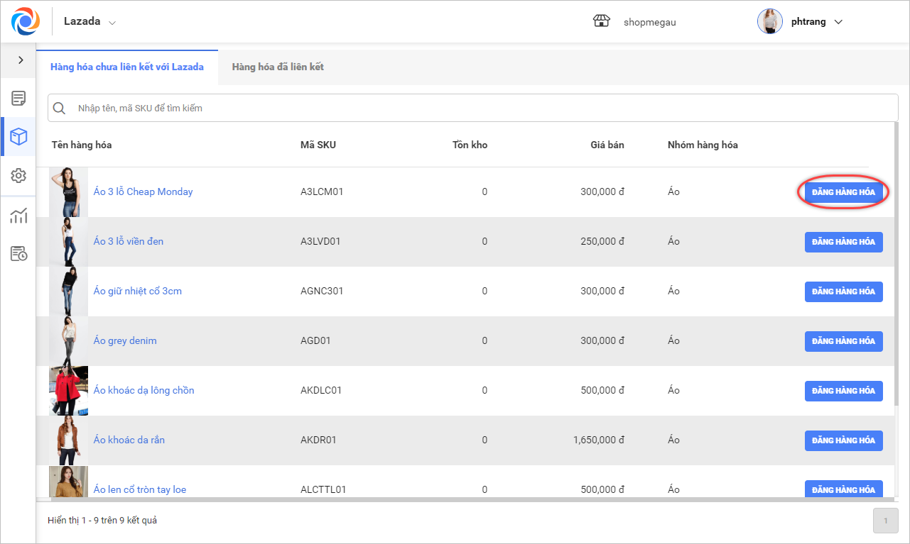
Task: Click the magnifier search icon
Action: point(60,109)
